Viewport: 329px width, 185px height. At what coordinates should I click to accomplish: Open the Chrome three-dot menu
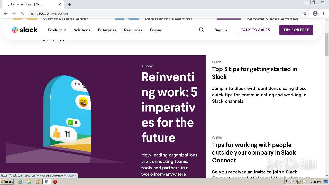tap(323, 13)
